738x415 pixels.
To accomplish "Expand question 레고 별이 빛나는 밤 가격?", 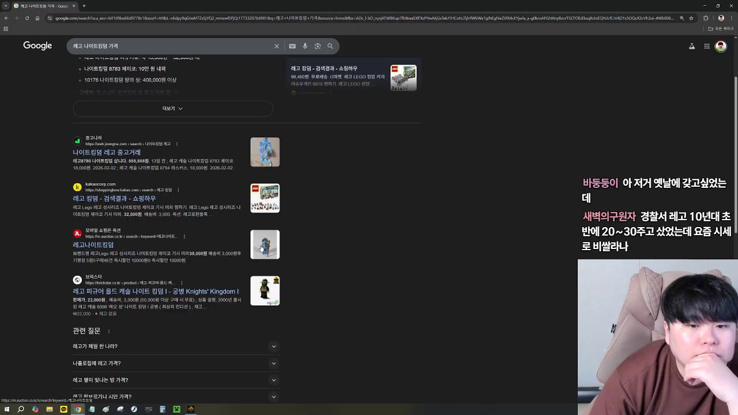I will click(175, 380).
